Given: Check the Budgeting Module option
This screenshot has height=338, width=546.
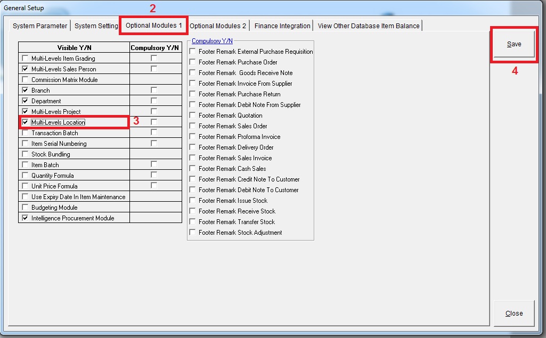Looking at the screenshot, I should coord(25,208).
